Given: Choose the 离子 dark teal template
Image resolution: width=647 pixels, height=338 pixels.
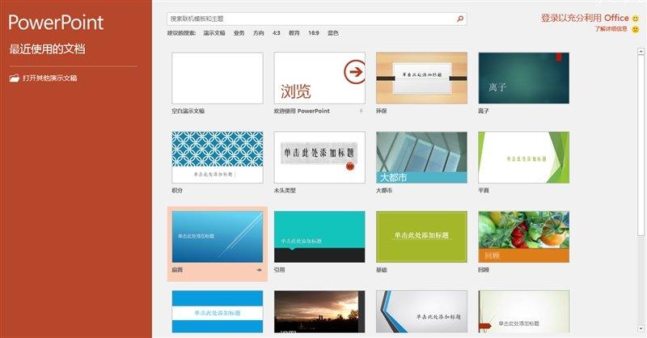Looking at the screenshot, I should coord(523,78).
